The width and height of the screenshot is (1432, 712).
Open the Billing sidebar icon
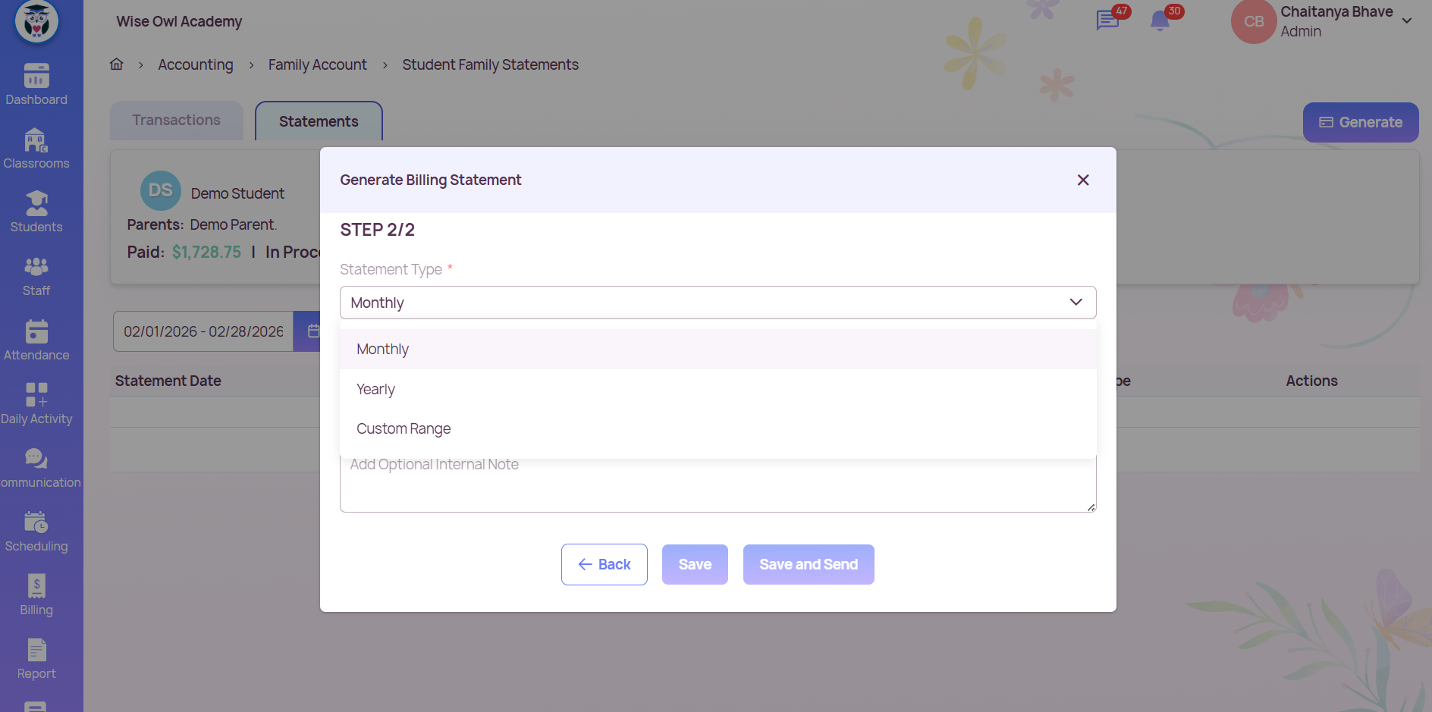click(36, 587)
